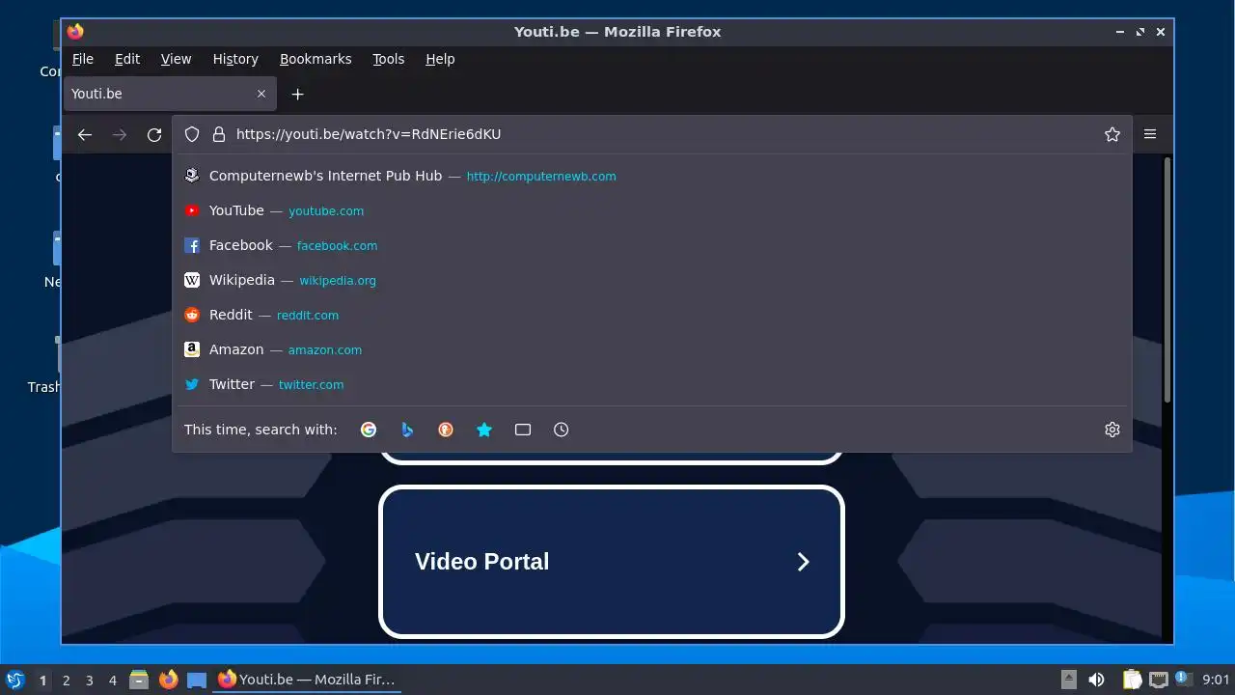Open the update notifier tray icon
This screenshot has height=695, width=1235.
(x=1183, y=680)
